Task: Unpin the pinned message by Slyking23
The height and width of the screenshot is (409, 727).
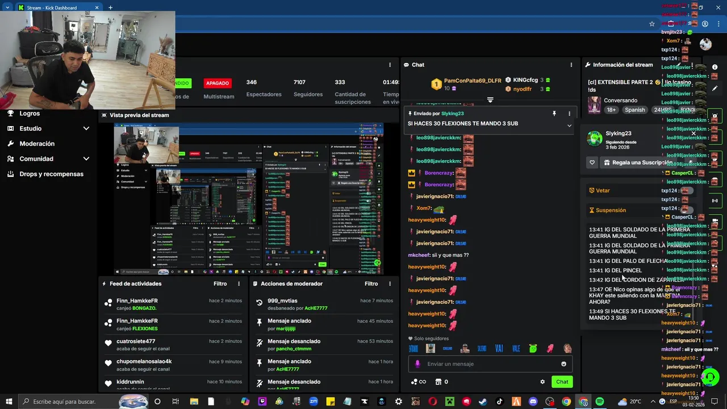Action: (554, 114)
